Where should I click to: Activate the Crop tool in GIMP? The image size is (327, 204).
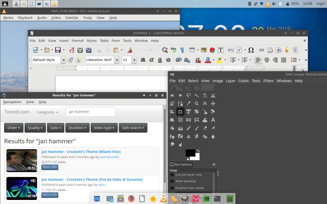pyautogui.click(x=180, y=111)
